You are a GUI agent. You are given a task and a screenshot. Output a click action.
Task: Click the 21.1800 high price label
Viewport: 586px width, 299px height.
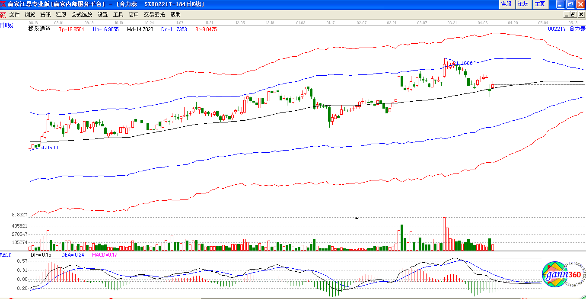463,63
